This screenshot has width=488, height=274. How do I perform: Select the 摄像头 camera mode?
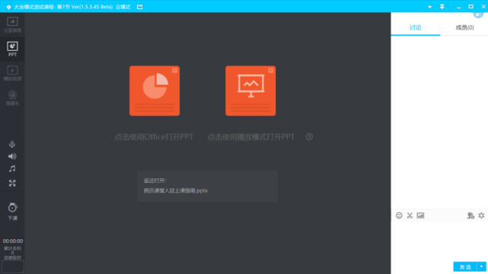tap(12, 98)
